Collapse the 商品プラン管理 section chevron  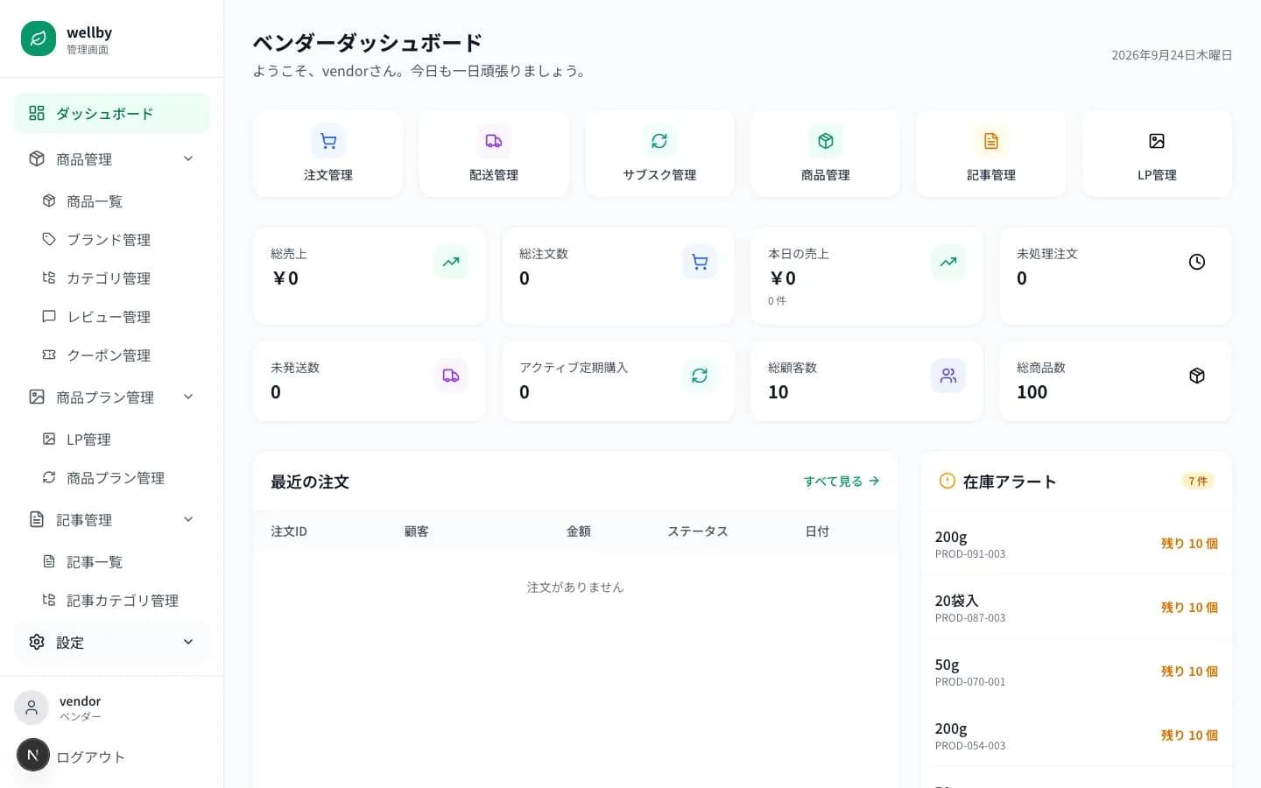188,397
